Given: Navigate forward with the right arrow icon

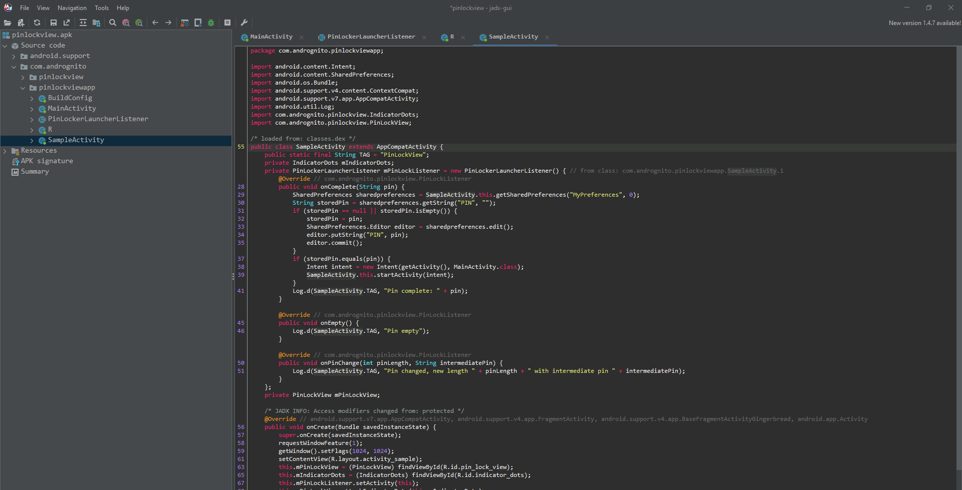Looking at the screenshot, I should coord(168,23).
